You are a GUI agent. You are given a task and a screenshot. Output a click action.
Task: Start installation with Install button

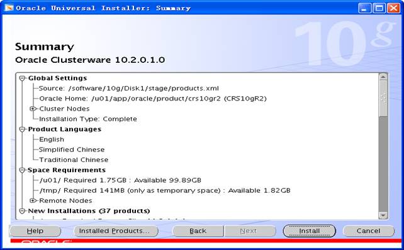point(309,231)
